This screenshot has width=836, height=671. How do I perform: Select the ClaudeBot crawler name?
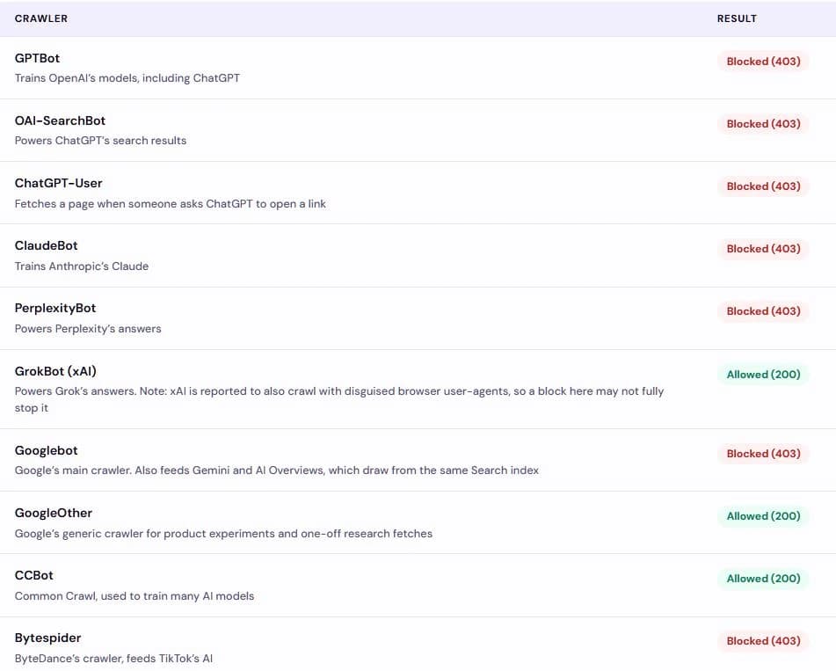point(47,245)
